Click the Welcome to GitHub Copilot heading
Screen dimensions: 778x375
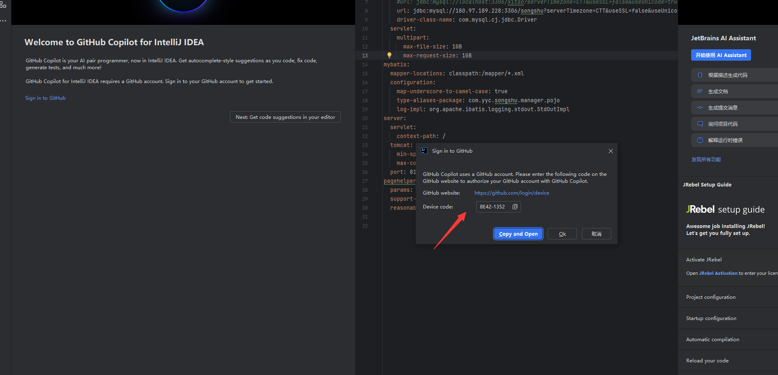(x=114, y=42)
